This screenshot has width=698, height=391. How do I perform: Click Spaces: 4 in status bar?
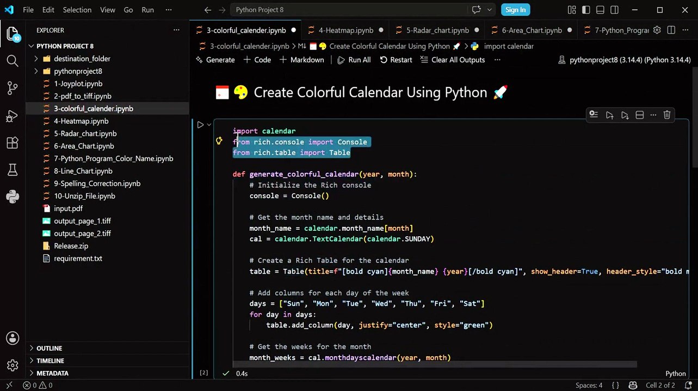[589, 385]
